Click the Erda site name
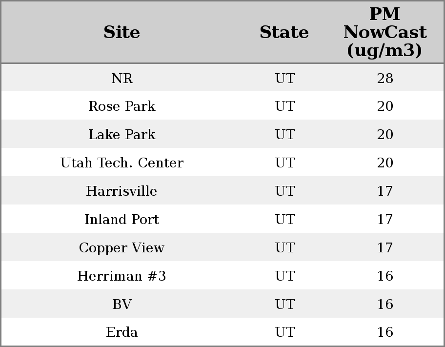The height and width of the screenshot is (347, 445). (x=122, y=332)
